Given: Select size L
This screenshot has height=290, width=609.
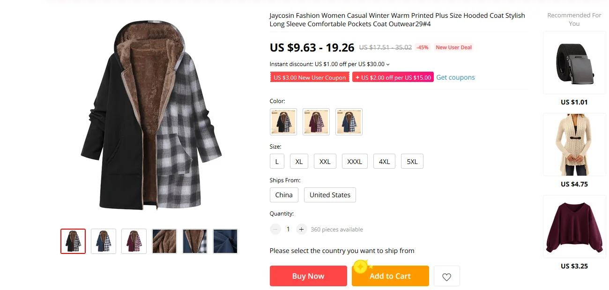Looking at the screenshot, I should click(x=277, y=161).
